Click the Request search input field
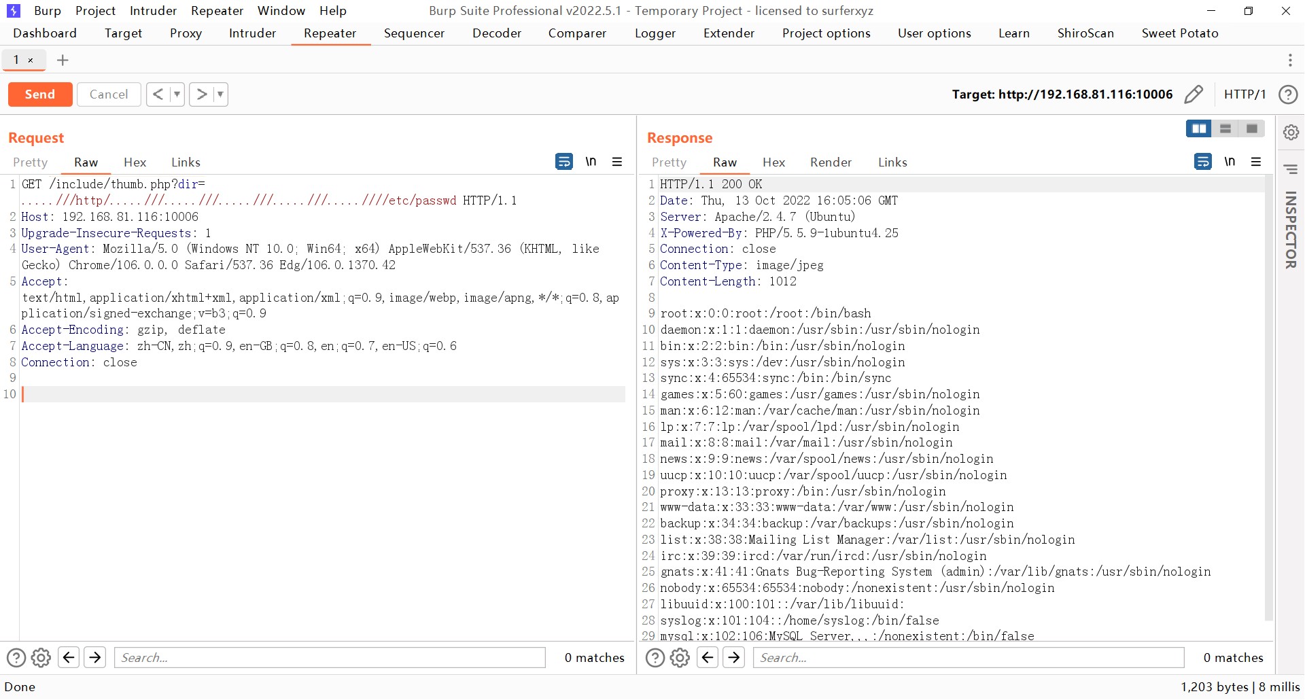1305x700 pixels. click(330, 658)
